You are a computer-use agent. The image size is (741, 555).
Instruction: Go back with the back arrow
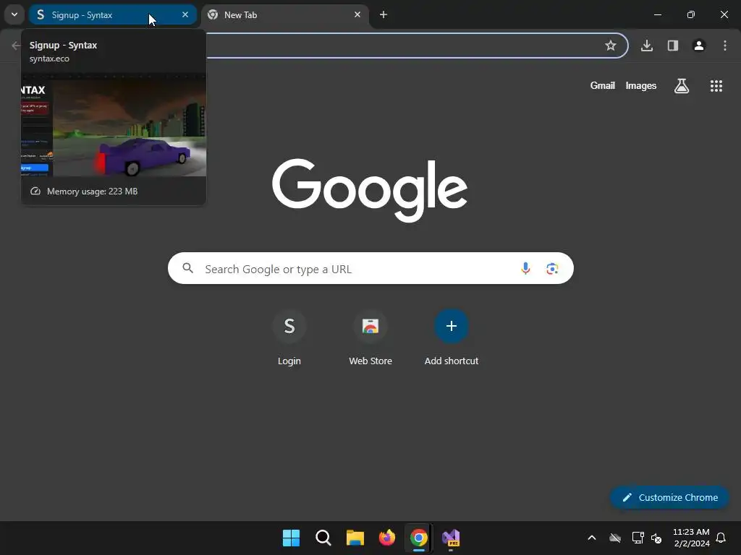pos(16,46)
